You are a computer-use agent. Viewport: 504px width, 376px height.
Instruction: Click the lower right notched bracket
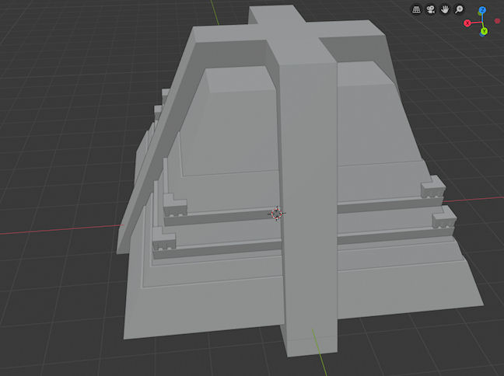click(443, 218)
